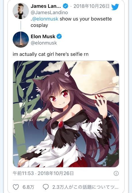Click the @JamesLandino handle
Screen dimensions: 132x193
(x=49, y=12)
